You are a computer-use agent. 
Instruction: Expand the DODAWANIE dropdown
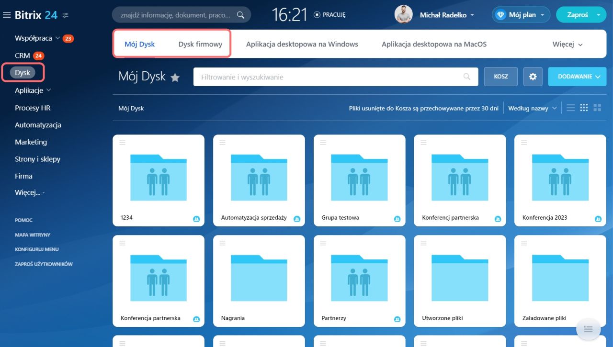[577, 77]
